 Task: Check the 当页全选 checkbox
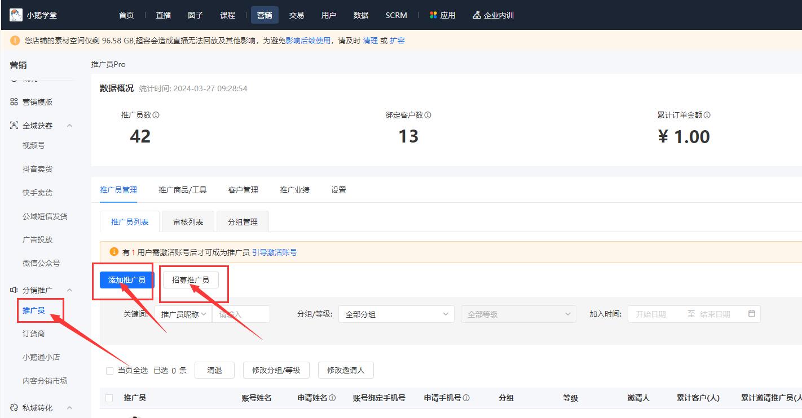click(x=109, y=371)
